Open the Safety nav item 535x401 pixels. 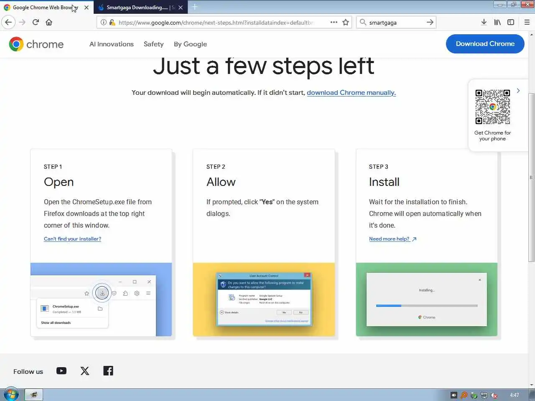coord(153,44)
